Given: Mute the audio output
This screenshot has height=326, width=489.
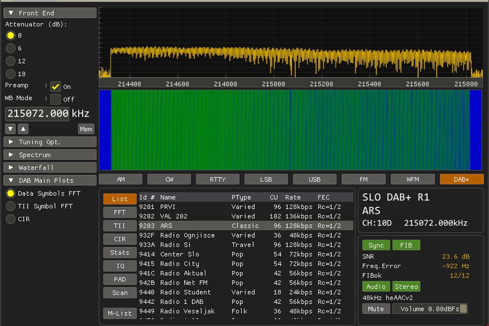Looking at the screenshot, I should [x=376, y=309].
